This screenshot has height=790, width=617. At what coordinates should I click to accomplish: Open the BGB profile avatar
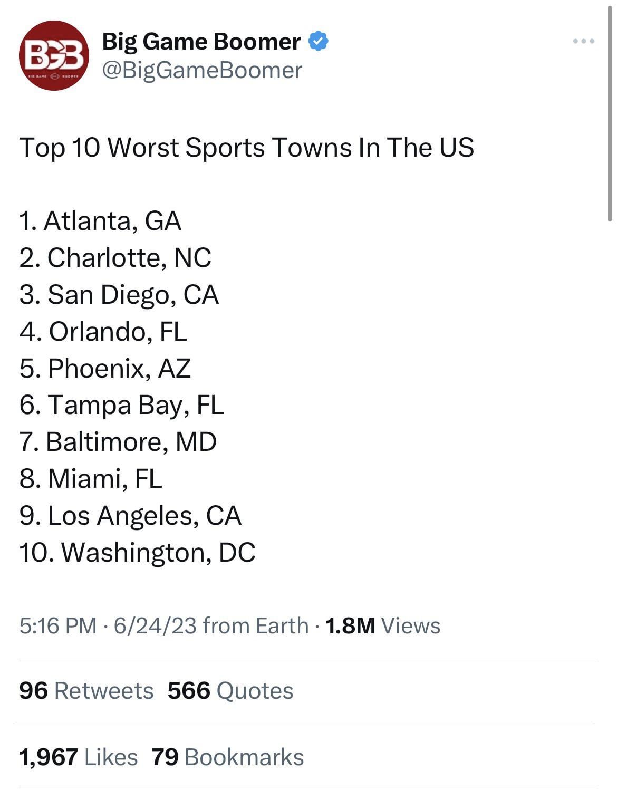tap(53, 56)
